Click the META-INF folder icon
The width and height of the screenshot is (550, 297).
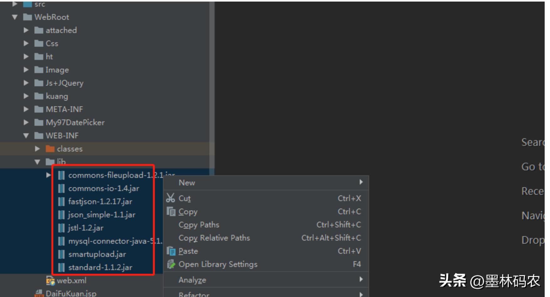coord(39,109)
